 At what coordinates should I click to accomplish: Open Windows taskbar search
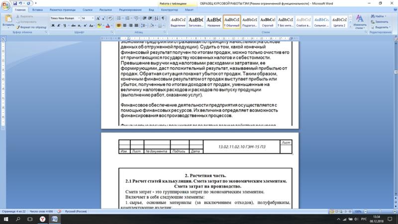point(18,219)
